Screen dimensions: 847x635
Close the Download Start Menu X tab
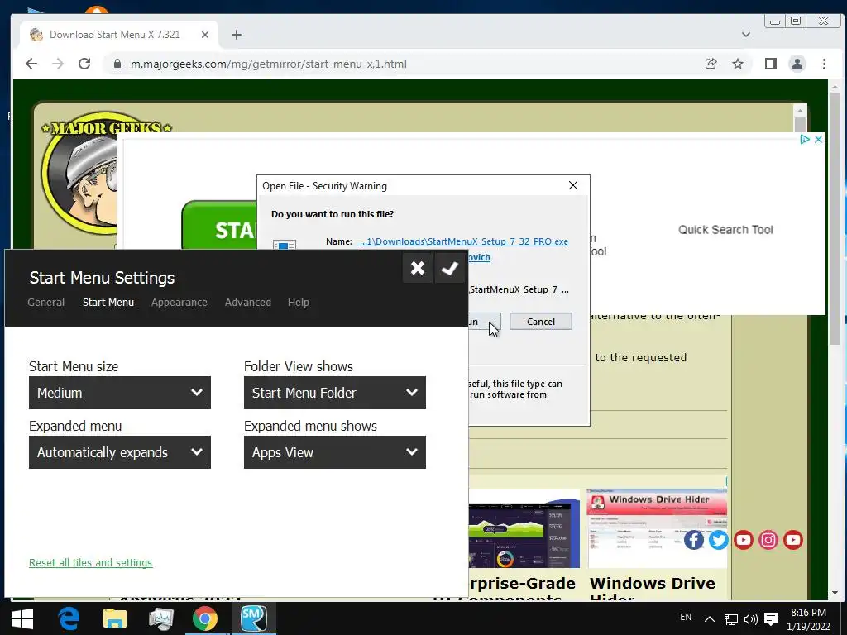pyautogui.click(x=205, y=35)
